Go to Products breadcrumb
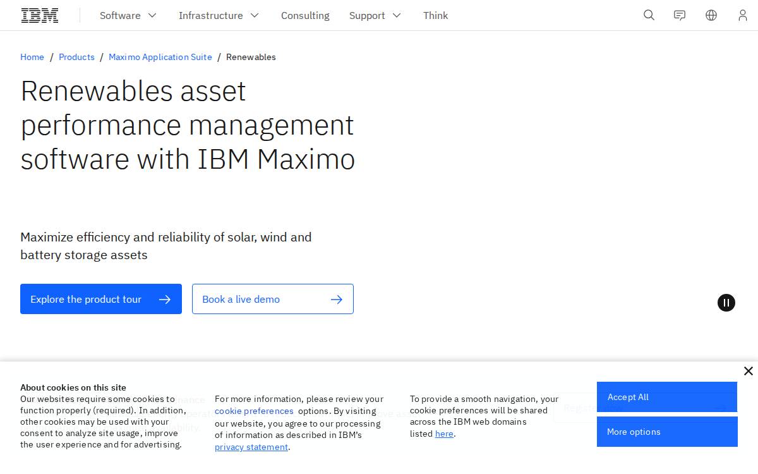The width and height of the screenshot is (758, 474). pos(76,57)
